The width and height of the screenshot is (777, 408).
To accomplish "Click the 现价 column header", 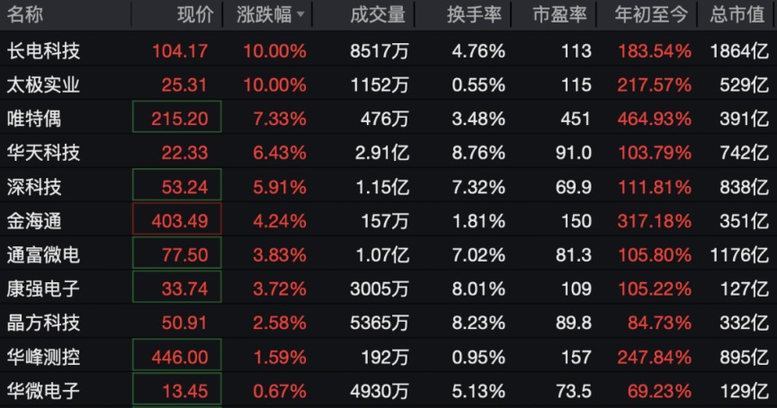I will click(195, 14).
